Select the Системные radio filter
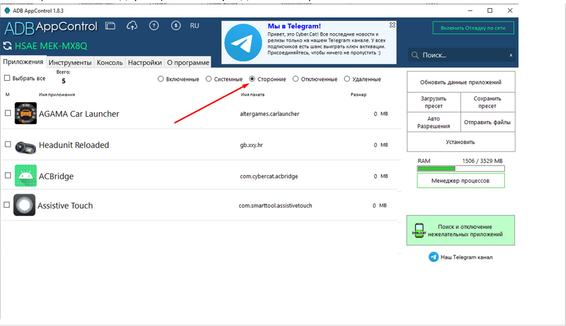 [x=209, y=79]
